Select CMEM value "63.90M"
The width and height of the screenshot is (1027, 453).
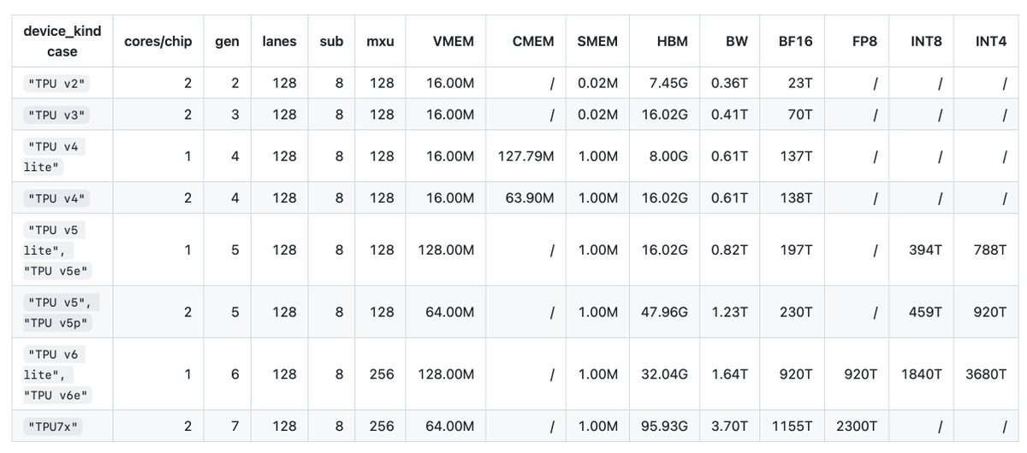coord(529,197)
